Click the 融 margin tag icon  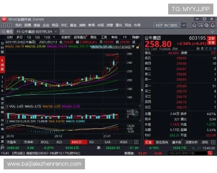click(198, 48)
